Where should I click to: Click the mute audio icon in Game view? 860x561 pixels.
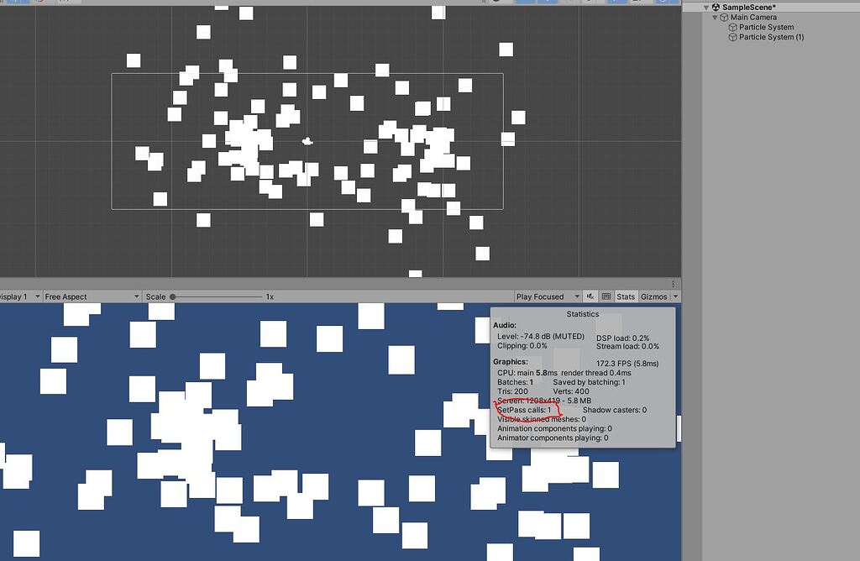(590, 296)
